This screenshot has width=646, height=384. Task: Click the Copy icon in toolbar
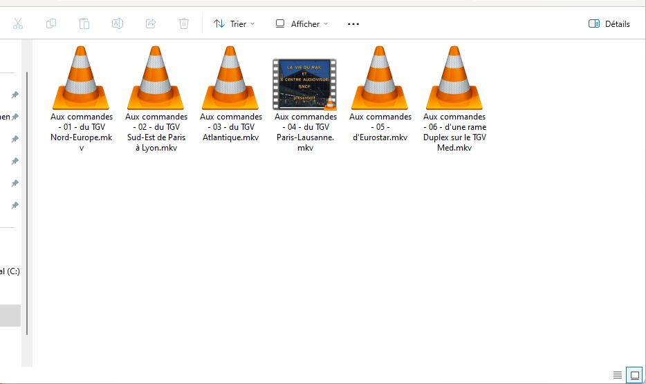click(51, 23)
